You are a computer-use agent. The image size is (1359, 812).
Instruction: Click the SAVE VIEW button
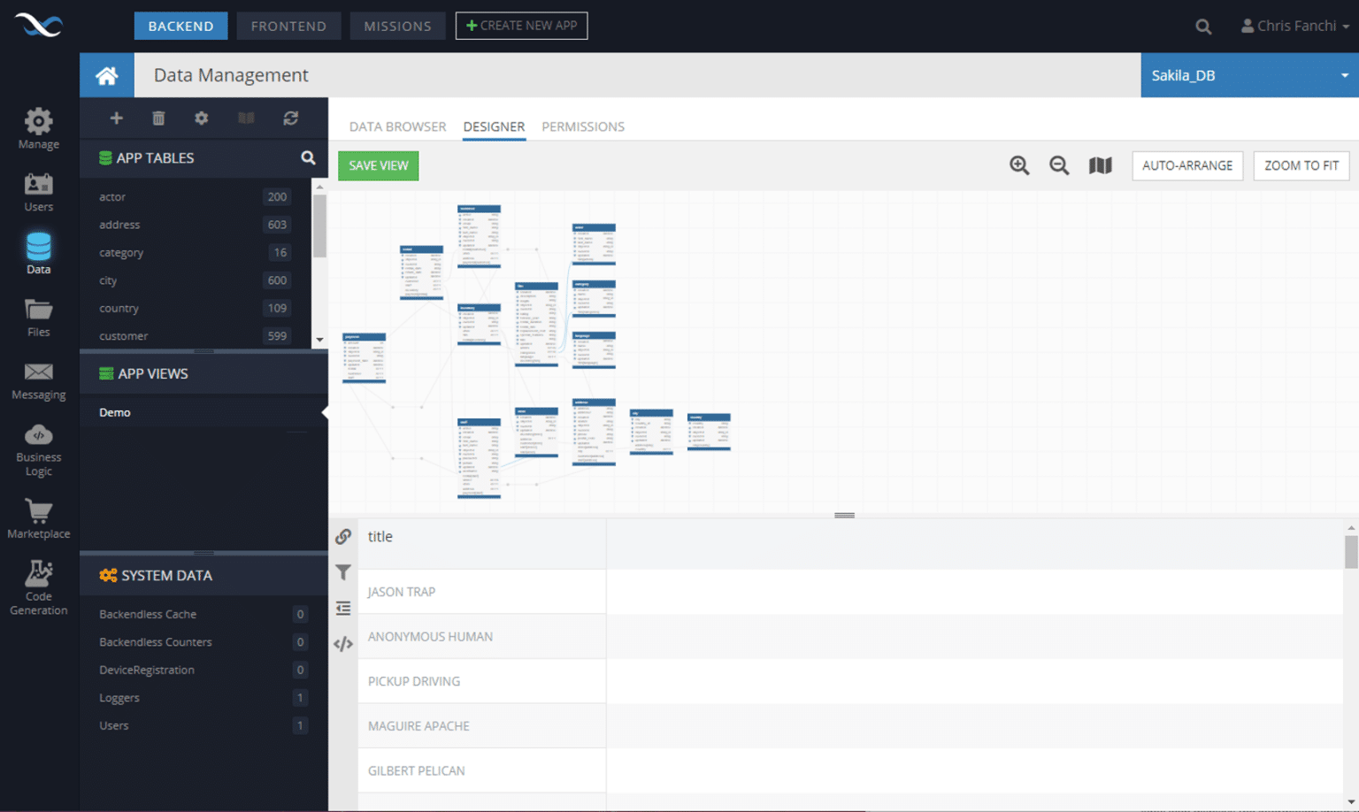[x=378, y=165]
